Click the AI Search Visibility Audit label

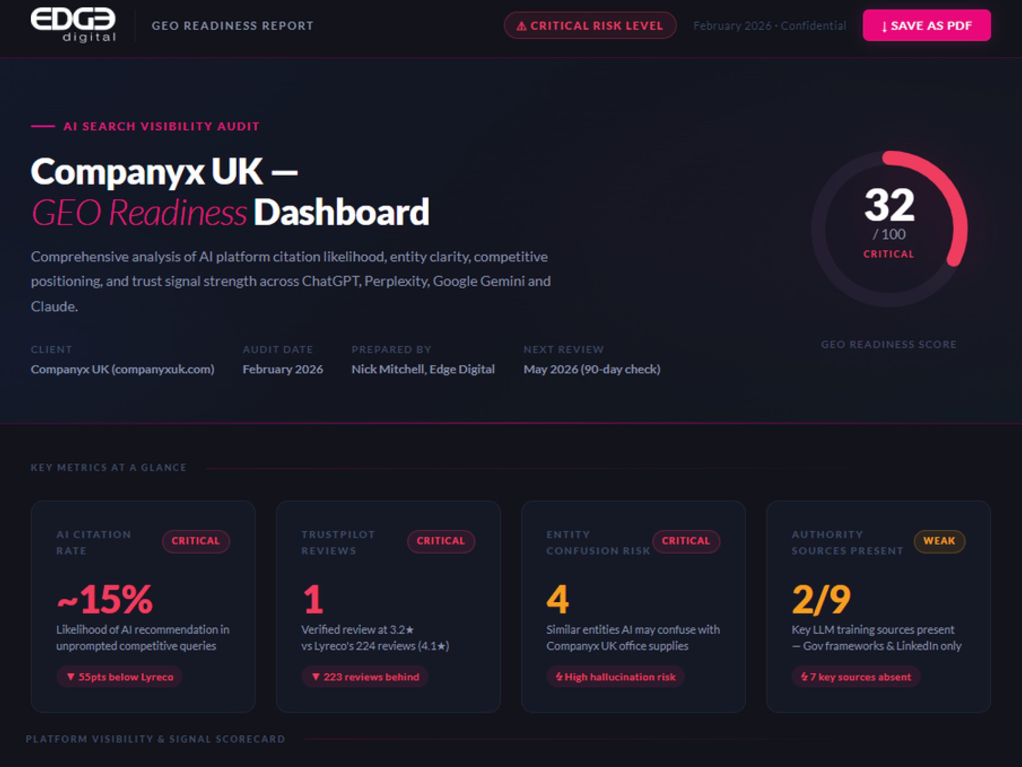click(161, 126)
